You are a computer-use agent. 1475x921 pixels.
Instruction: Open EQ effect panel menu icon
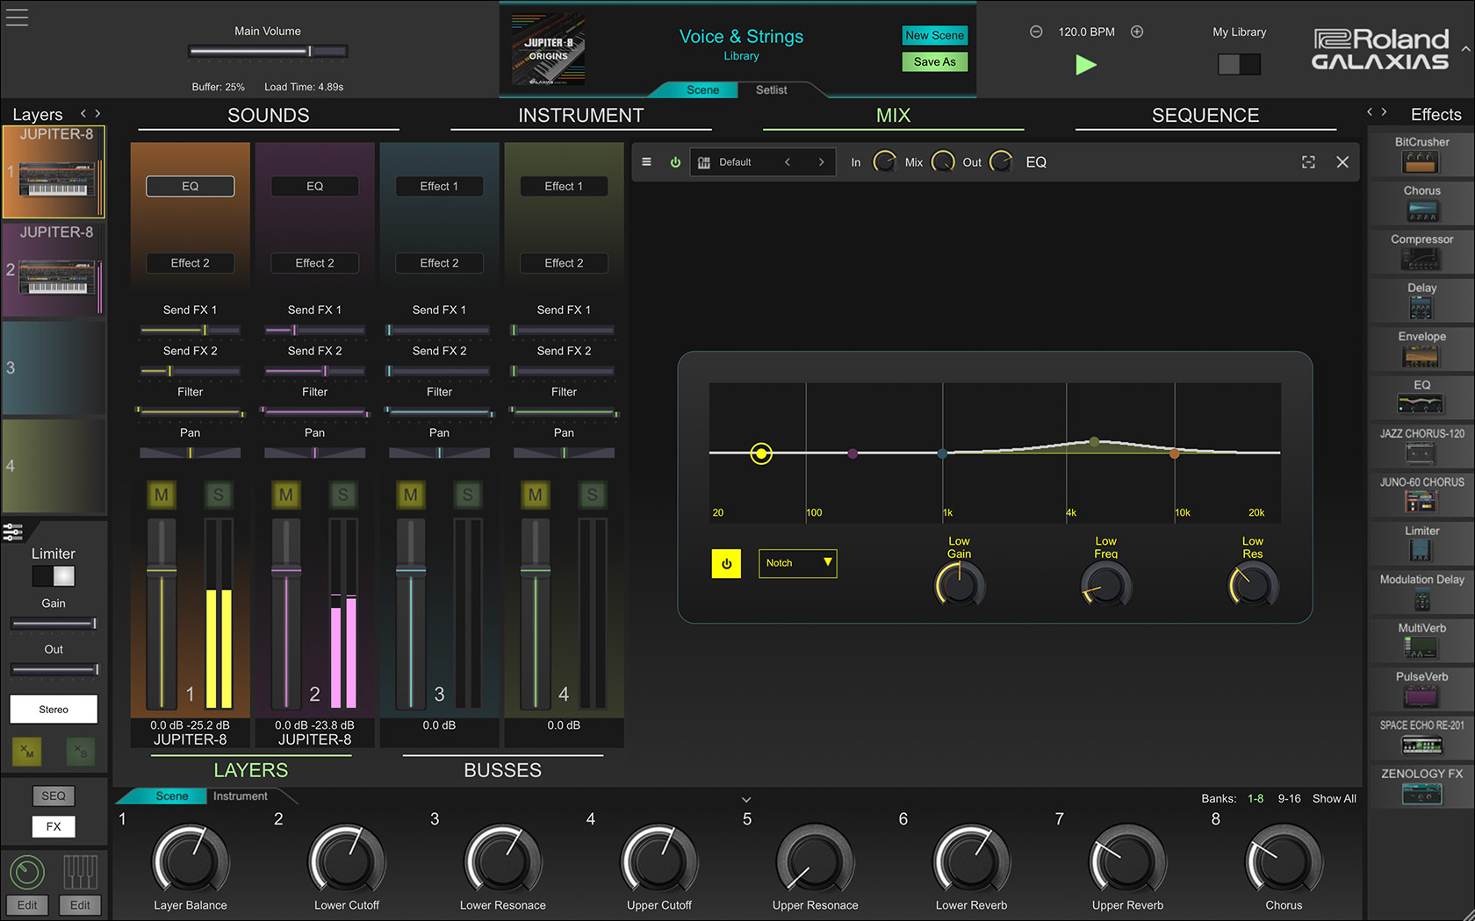[x=646, y=162]
